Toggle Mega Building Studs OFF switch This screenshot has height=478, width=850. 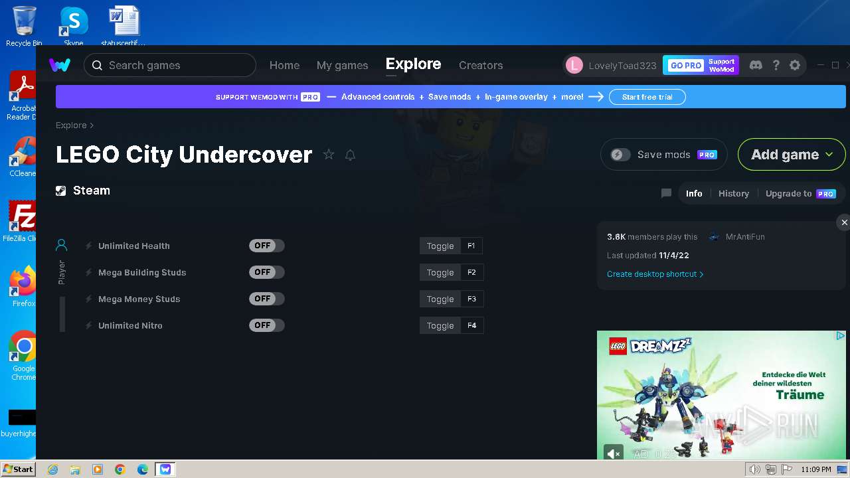[267, 272]
